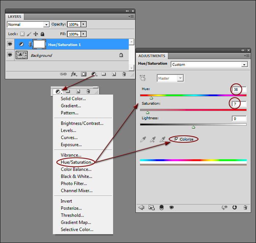
Task: Select the first eyedropper tool
Action: tap(143, 139)
